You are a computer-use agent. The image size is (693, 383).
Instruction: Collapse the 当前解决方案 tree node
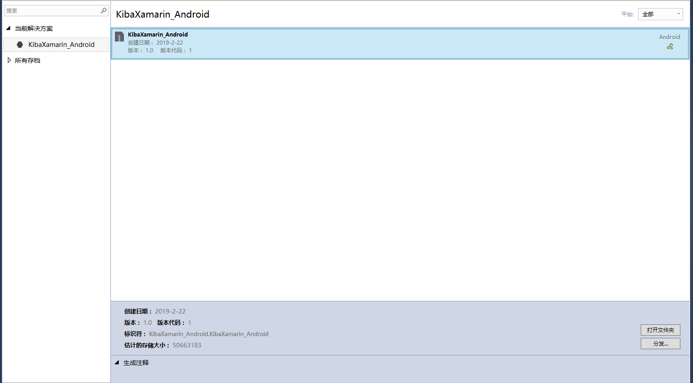tap(8, 28)
